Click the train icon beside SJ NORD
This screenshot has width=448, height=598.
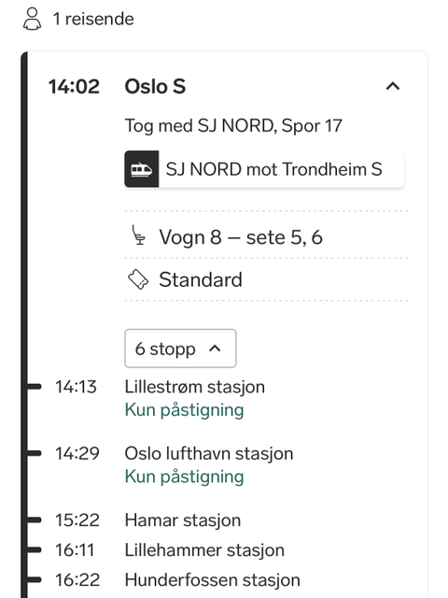click(141, 169)
